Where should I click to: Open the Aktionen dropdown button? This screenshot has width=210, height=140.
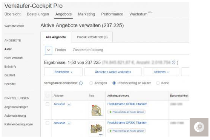(161, 72)
